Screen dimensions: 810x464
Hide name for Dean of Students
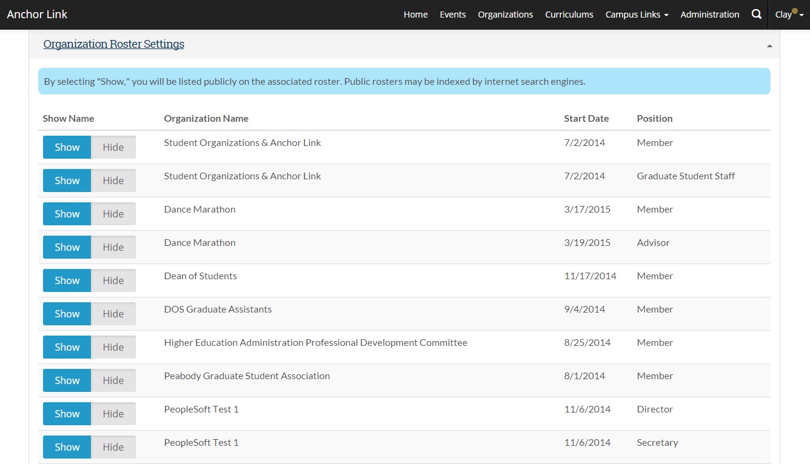(x=113, y=280)
